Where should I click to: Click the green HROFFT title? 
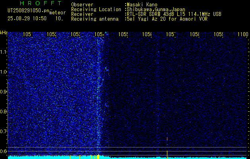41,3
